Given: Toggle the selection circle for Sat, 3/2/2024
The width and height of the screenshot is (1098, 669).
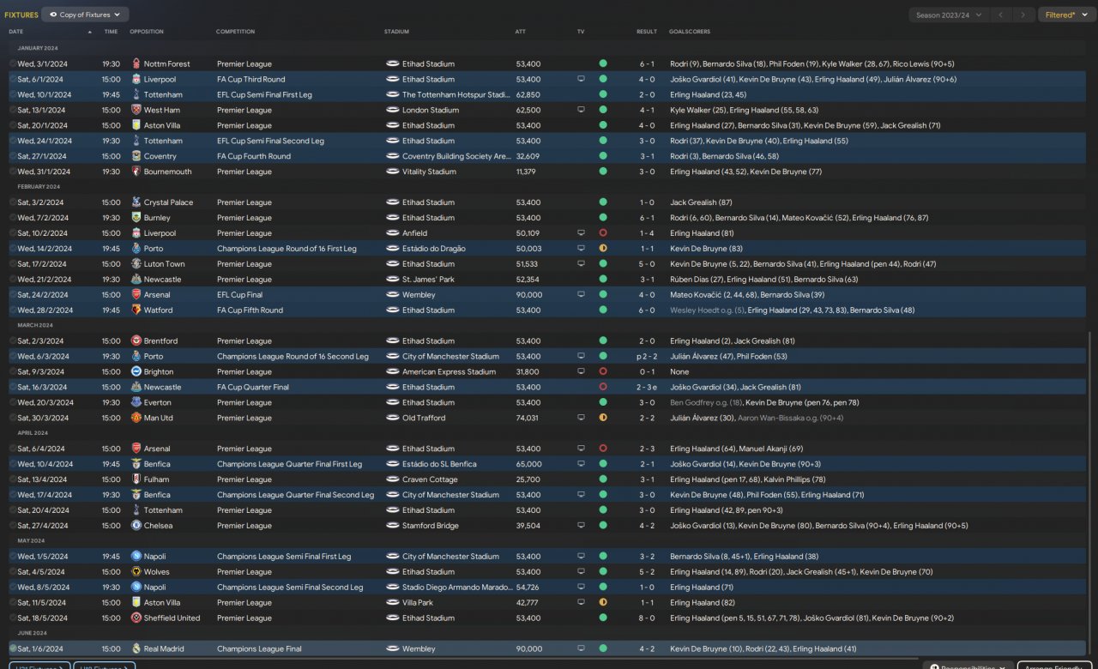Looking at the screenshot, I should point(13,202).
